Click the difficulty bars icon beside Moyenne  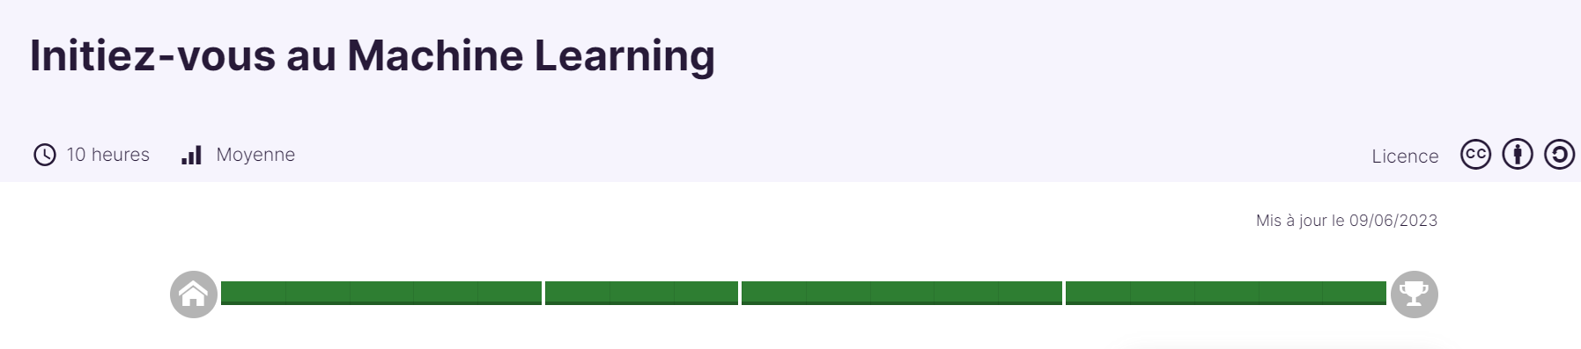[x=191, y=155]
